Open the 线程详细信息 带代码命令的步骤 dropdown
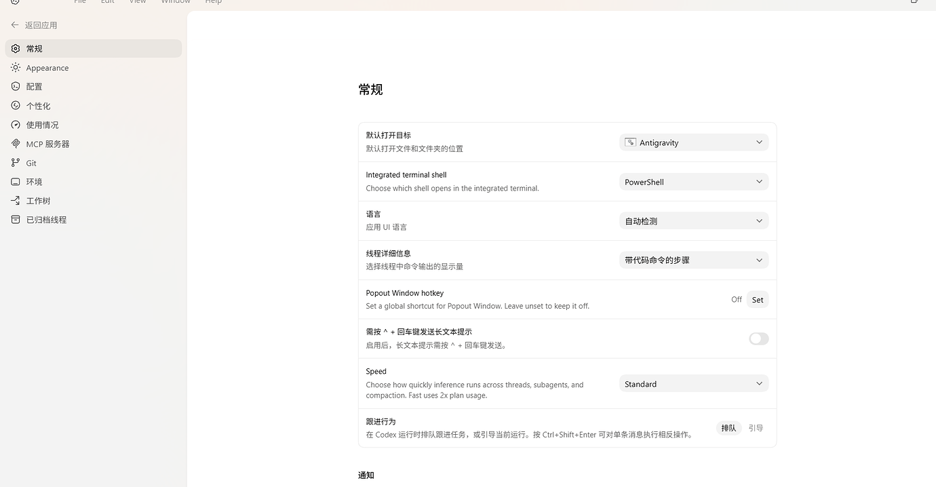This screenshot has width=936, height=487. pos(694,260)
